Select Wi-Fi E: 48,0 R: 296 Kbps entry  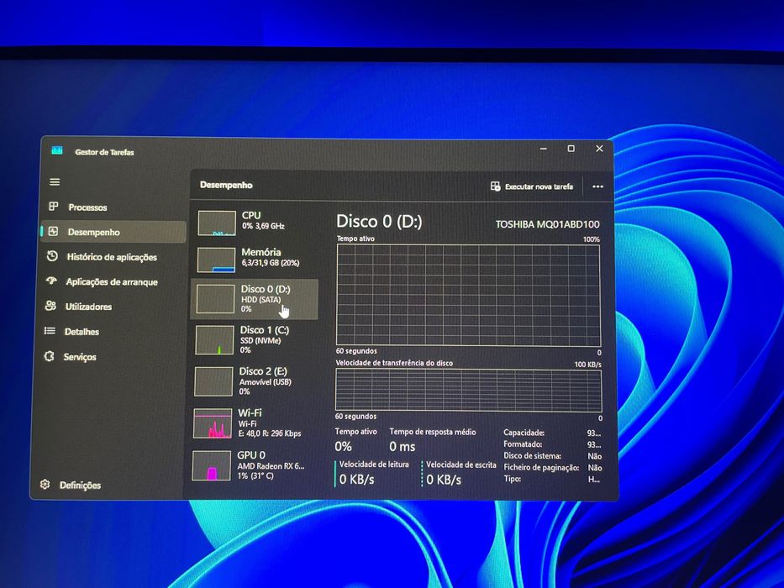pyautogui.click(x=253, y=423)
